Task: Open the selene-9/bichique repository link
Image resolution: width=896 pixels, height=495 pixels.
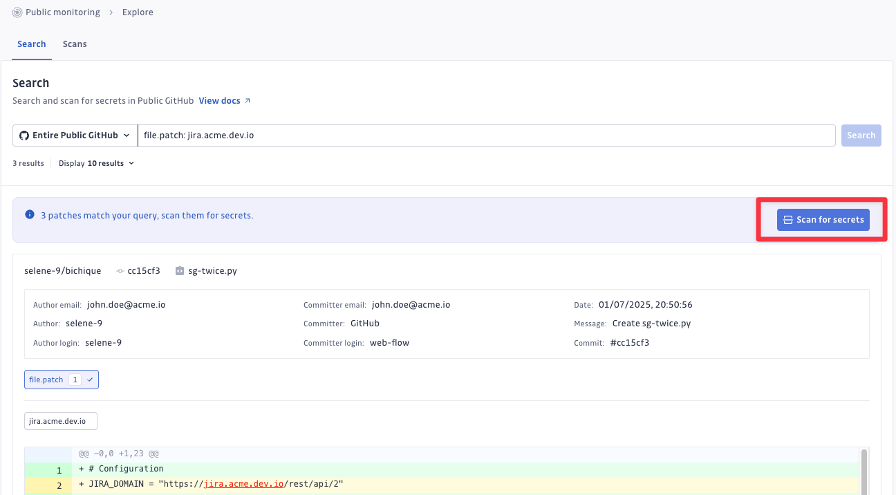Action: click(x=62, y=271)
